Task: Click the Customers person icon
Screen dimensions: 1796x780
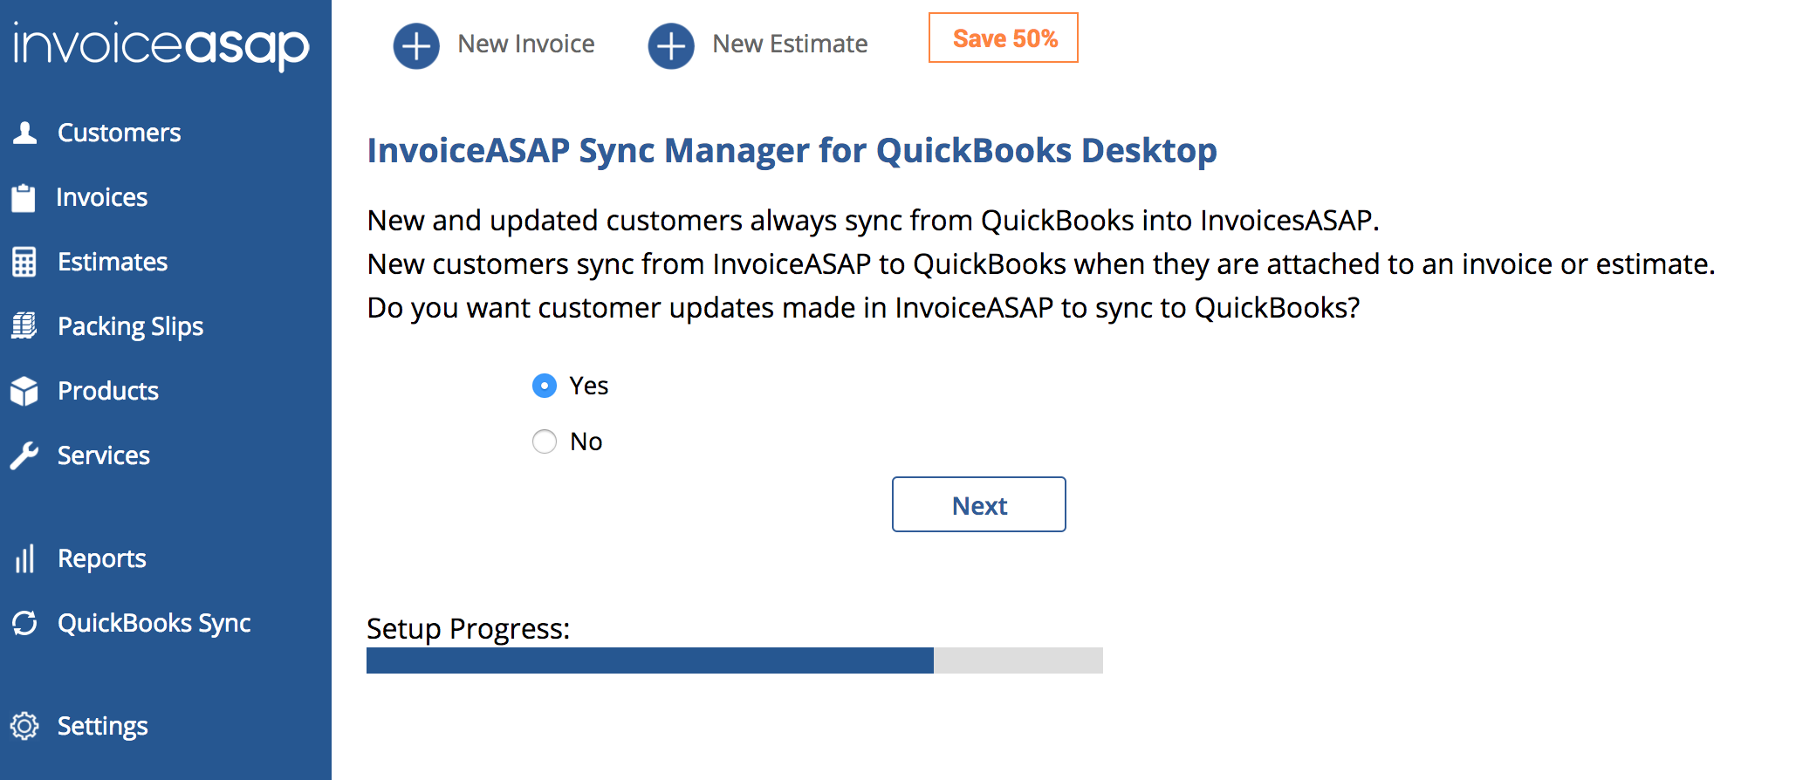Action: coord(24,133)
